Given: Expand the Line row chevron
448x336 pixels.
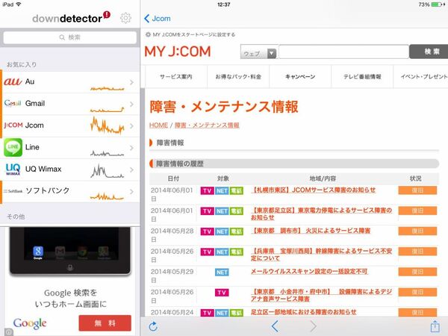Looking at the screenshot, I should coord(131,148).
